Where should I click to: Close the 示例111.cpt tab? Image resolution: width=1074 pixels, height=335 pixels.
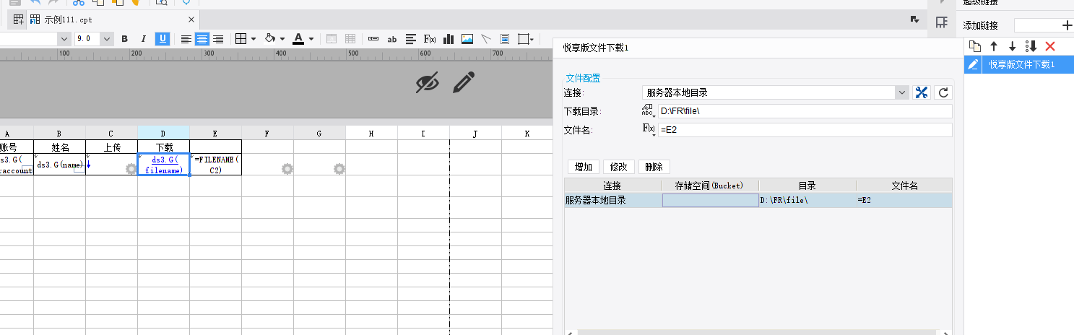pyautogui.click(x=191, y=19)
